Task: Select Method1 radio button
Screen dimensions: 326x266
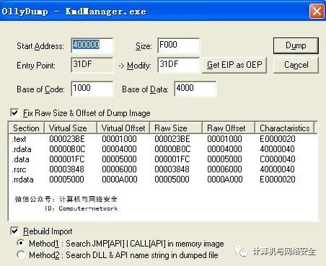Action: click(21, 243)
